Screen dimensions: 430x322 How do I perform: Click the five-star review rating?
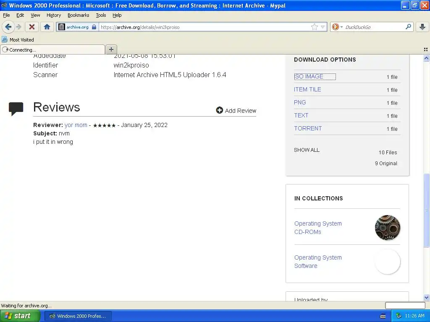coord(104,125)
